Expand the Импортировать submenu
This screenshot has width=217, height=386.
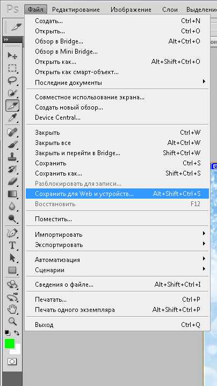[117, 235]
